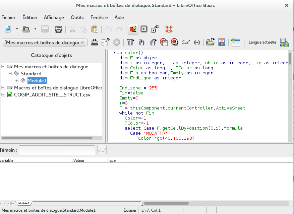Click the Run BASIC icon
This screenshot has width=294, height=214.
(105, 42)
